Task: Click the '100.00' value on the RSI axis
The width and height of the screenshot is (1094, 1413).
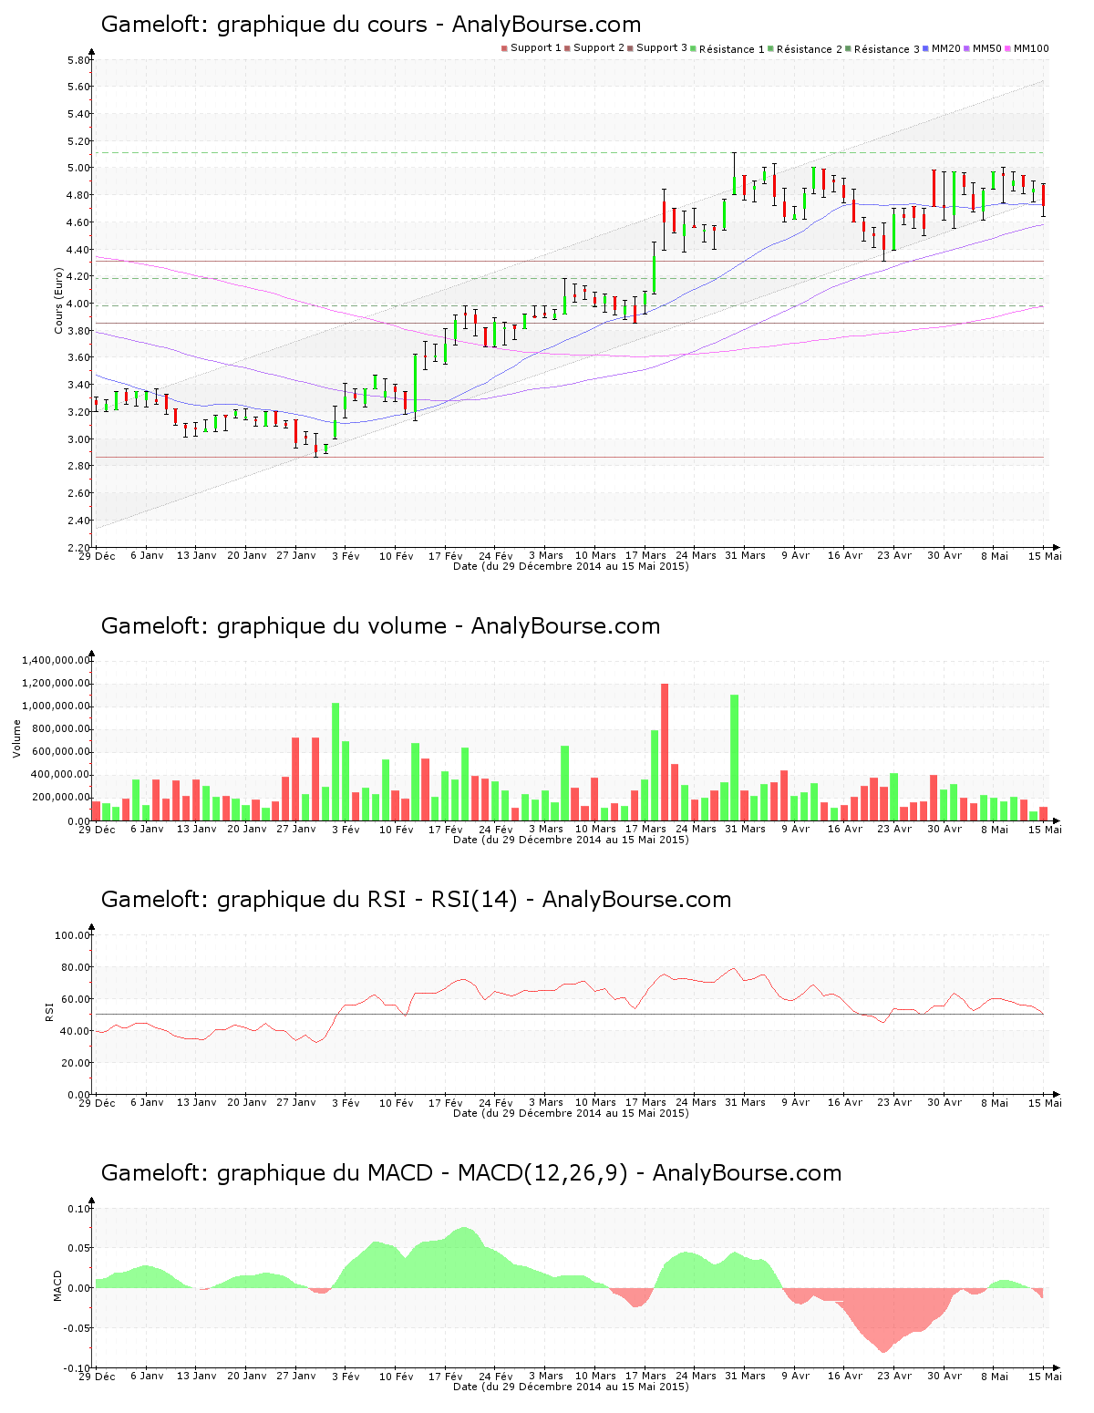Action: coord(74,935)
